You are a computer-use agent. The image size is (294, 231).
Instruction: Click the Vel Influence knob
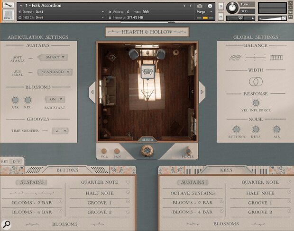point(256,103)
